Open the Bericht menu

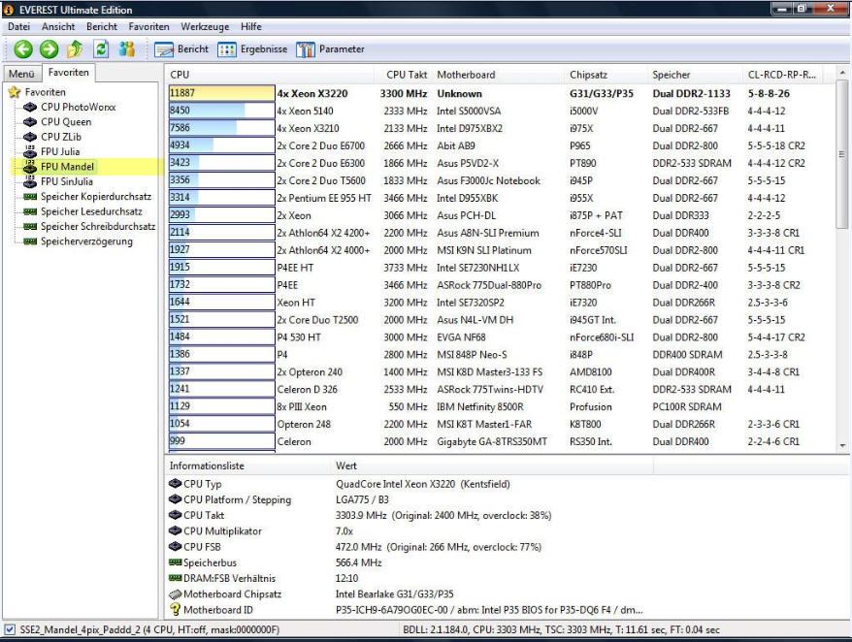(x=102, y=26)
